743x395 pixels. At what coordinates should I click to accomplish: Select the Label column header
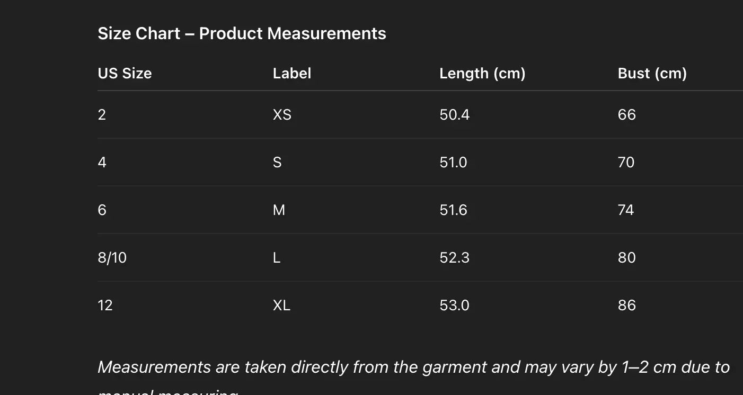pyautogui.click(x=291, y=73)
